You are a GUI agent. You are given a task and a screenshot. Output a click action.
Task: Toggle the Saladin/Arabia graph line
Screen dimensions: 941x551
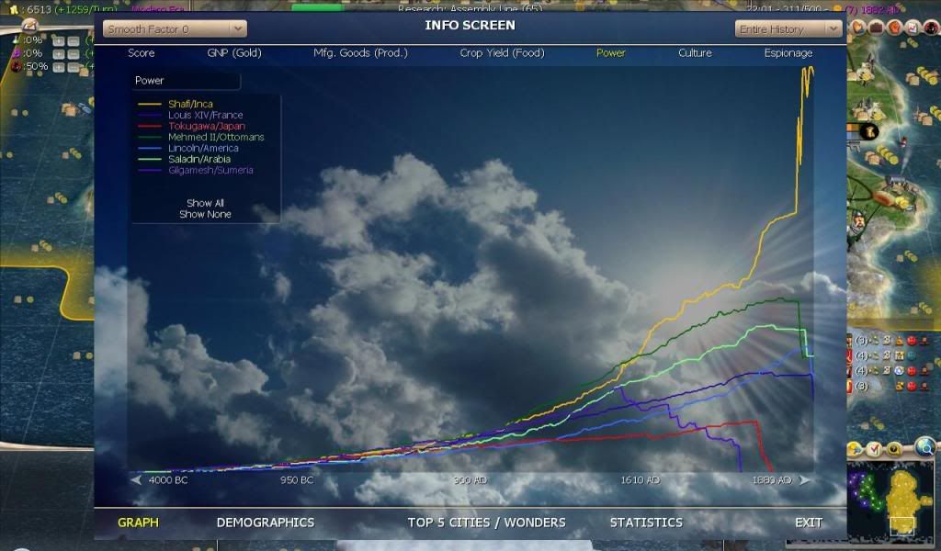pos(198,159)
